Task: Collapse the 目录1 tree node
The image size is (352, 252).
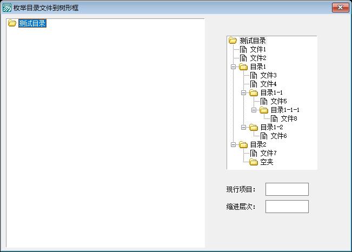Action: [x=233, y=67]
